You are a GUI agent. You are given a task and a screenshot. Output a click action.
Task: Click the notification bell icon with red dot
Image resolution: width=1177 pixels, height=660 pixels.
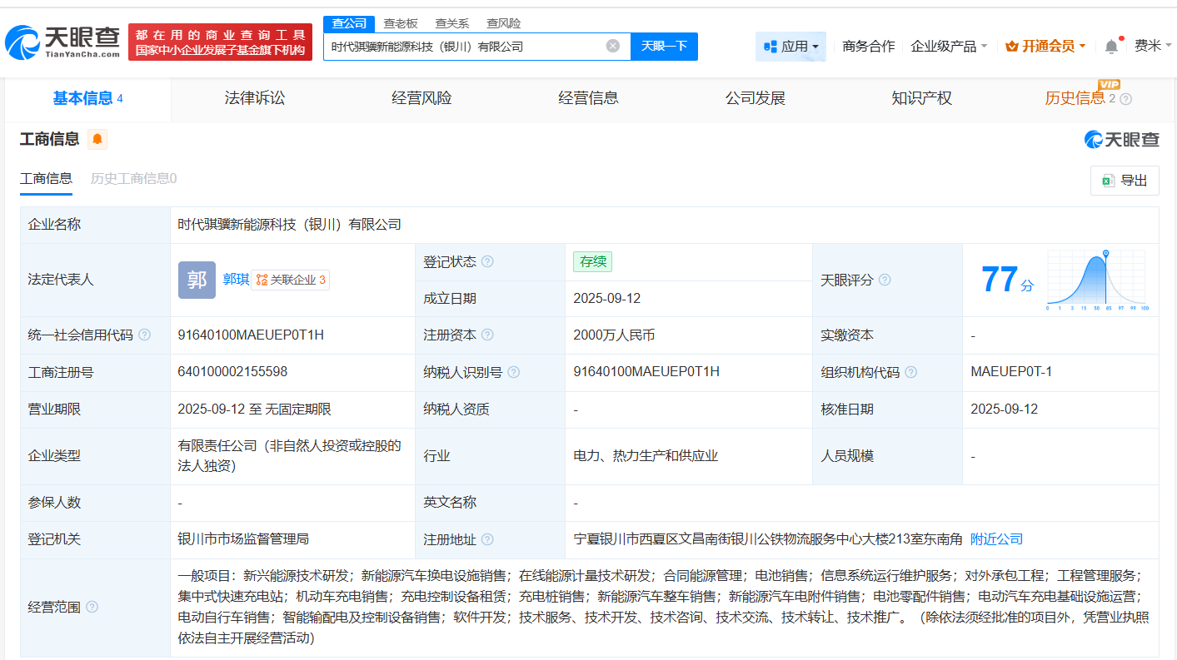point(1110,46)
